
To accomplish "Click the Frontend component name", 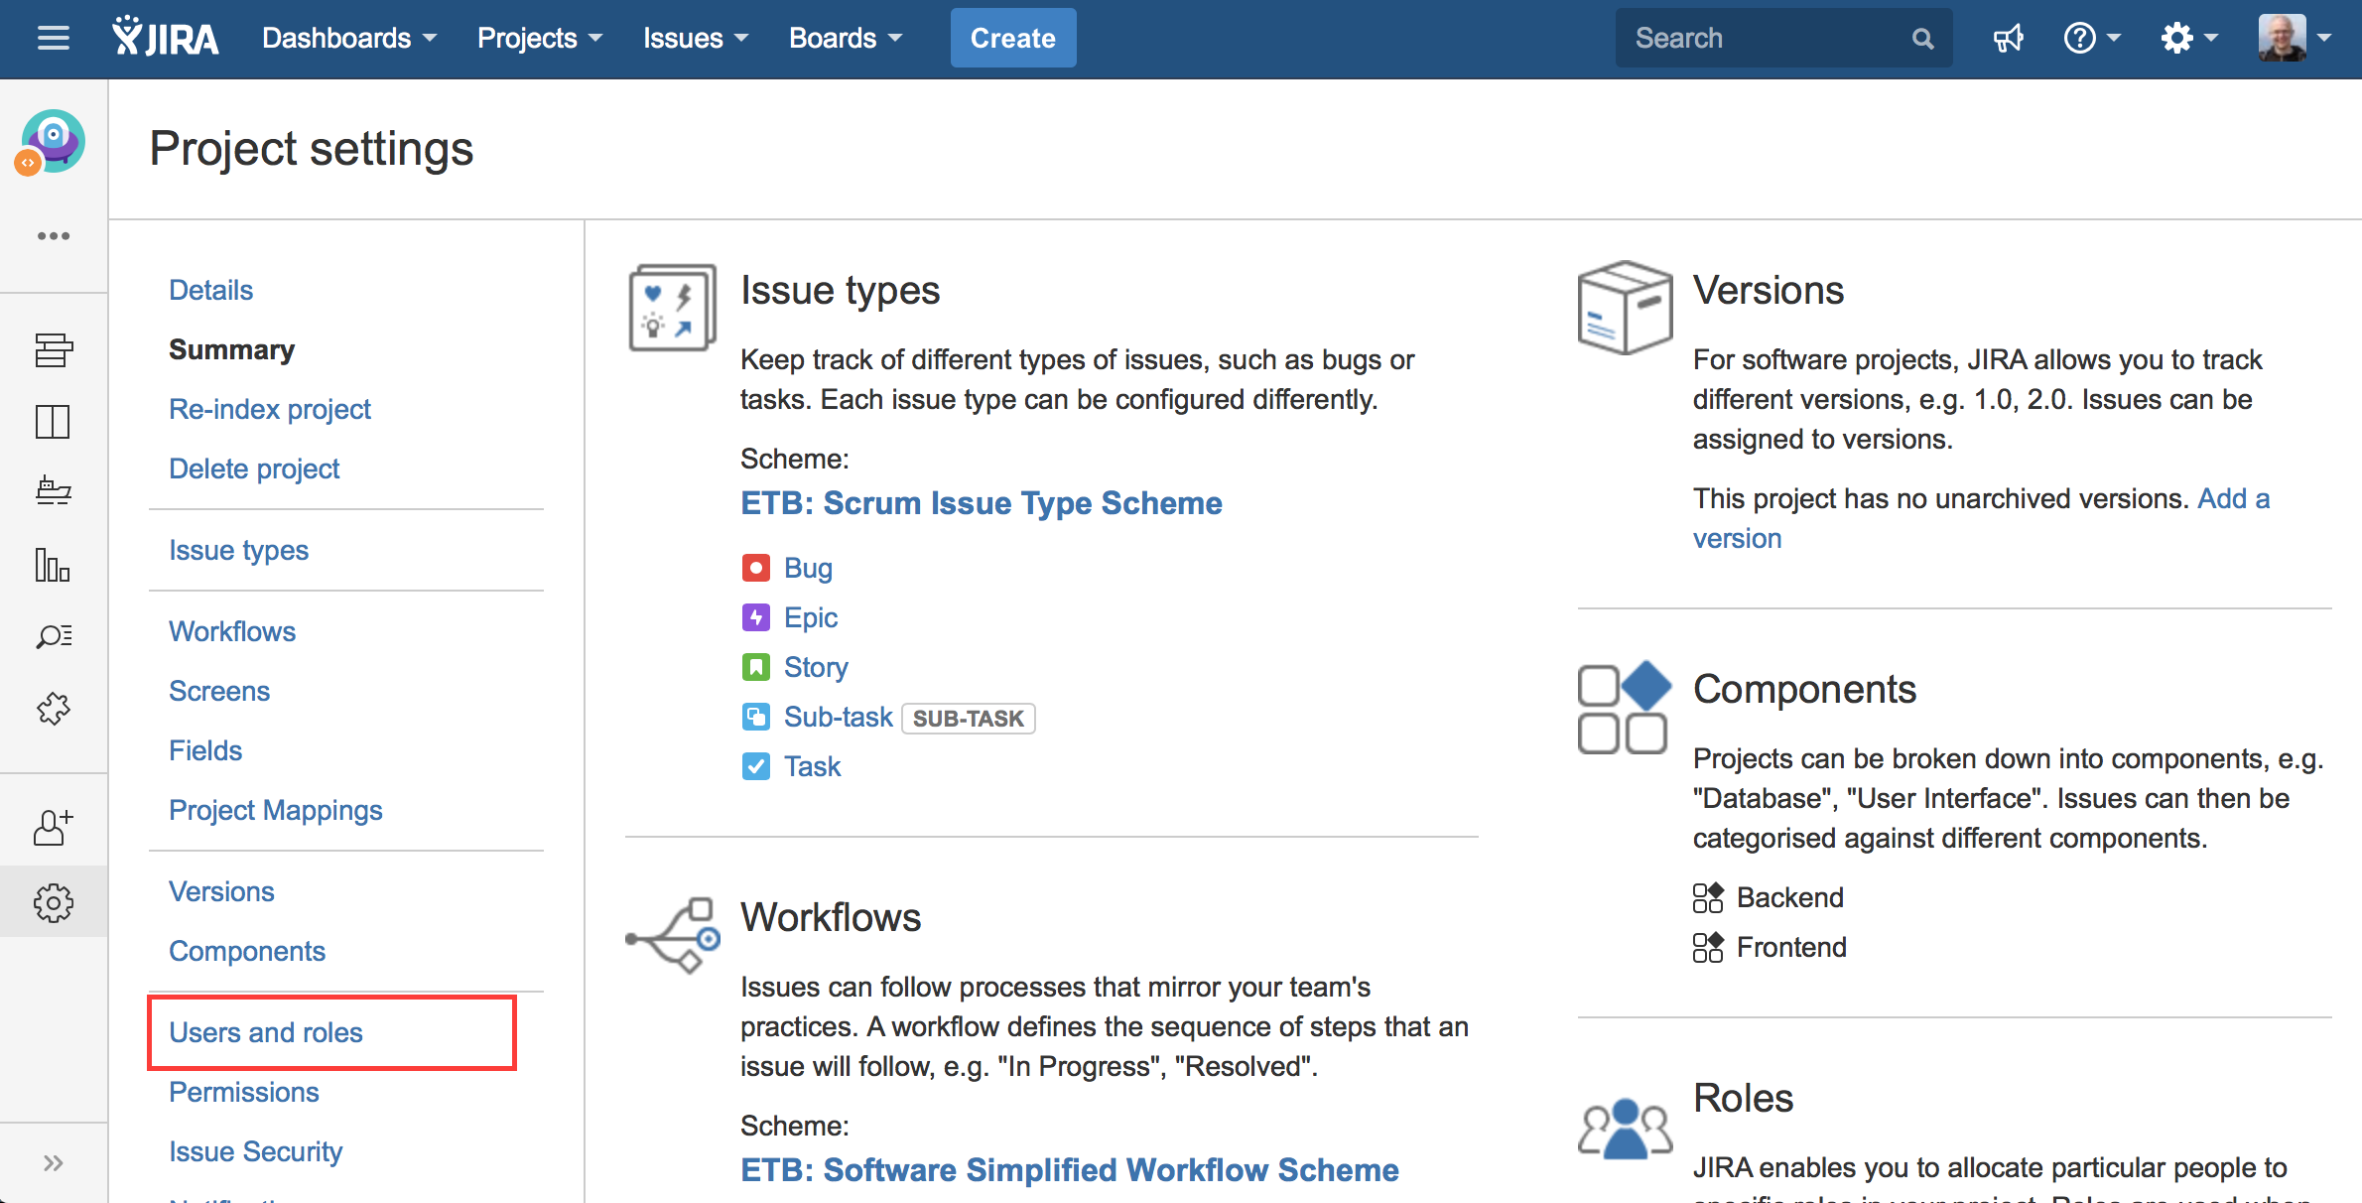I will click(1791, 947).
